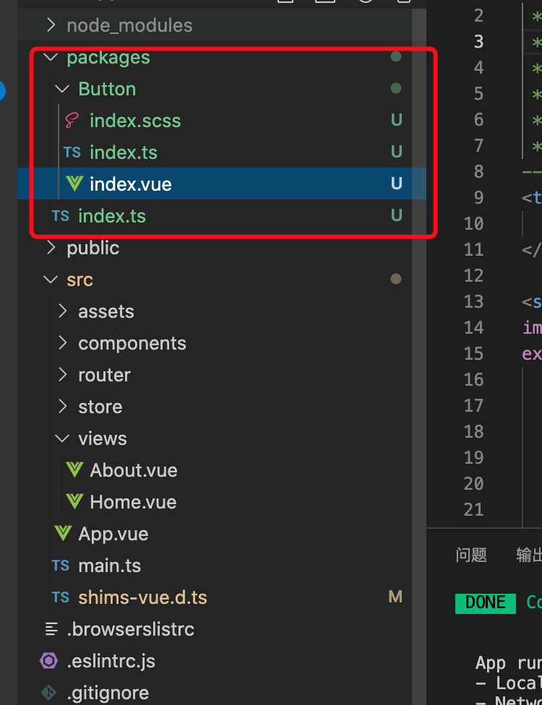Click editor line number 3

[478, 41]
